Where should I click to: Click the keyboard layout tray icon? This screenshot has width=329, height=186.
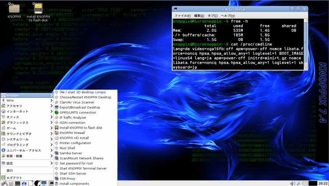pyautogui.click(x=305, y=183)
